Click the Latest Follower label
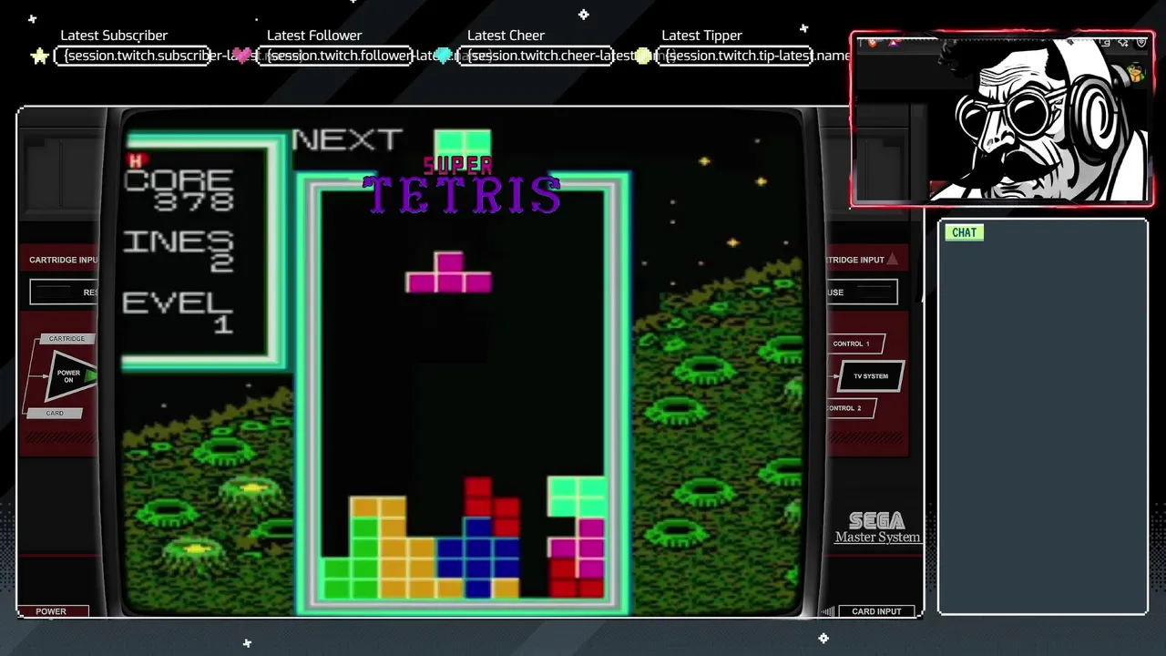 pos(314,36)
